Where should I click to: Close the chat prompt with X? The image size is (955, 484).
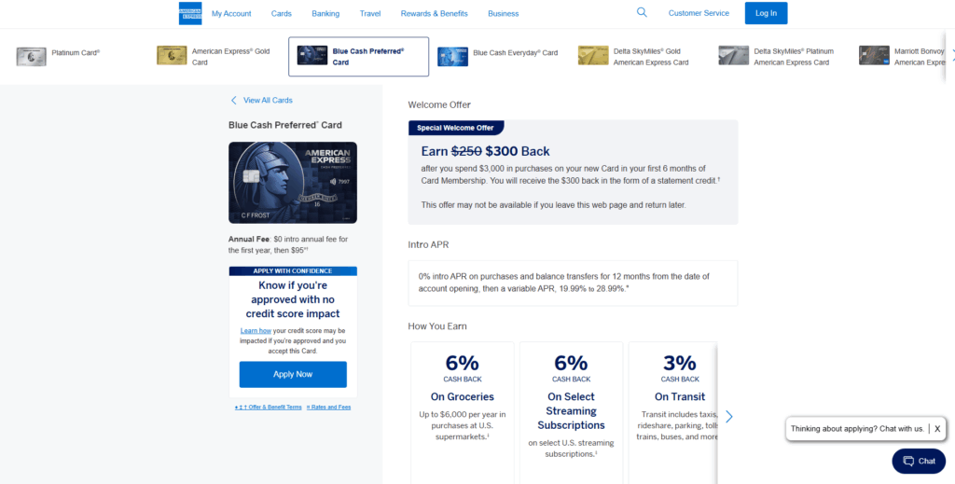(937, 429)
